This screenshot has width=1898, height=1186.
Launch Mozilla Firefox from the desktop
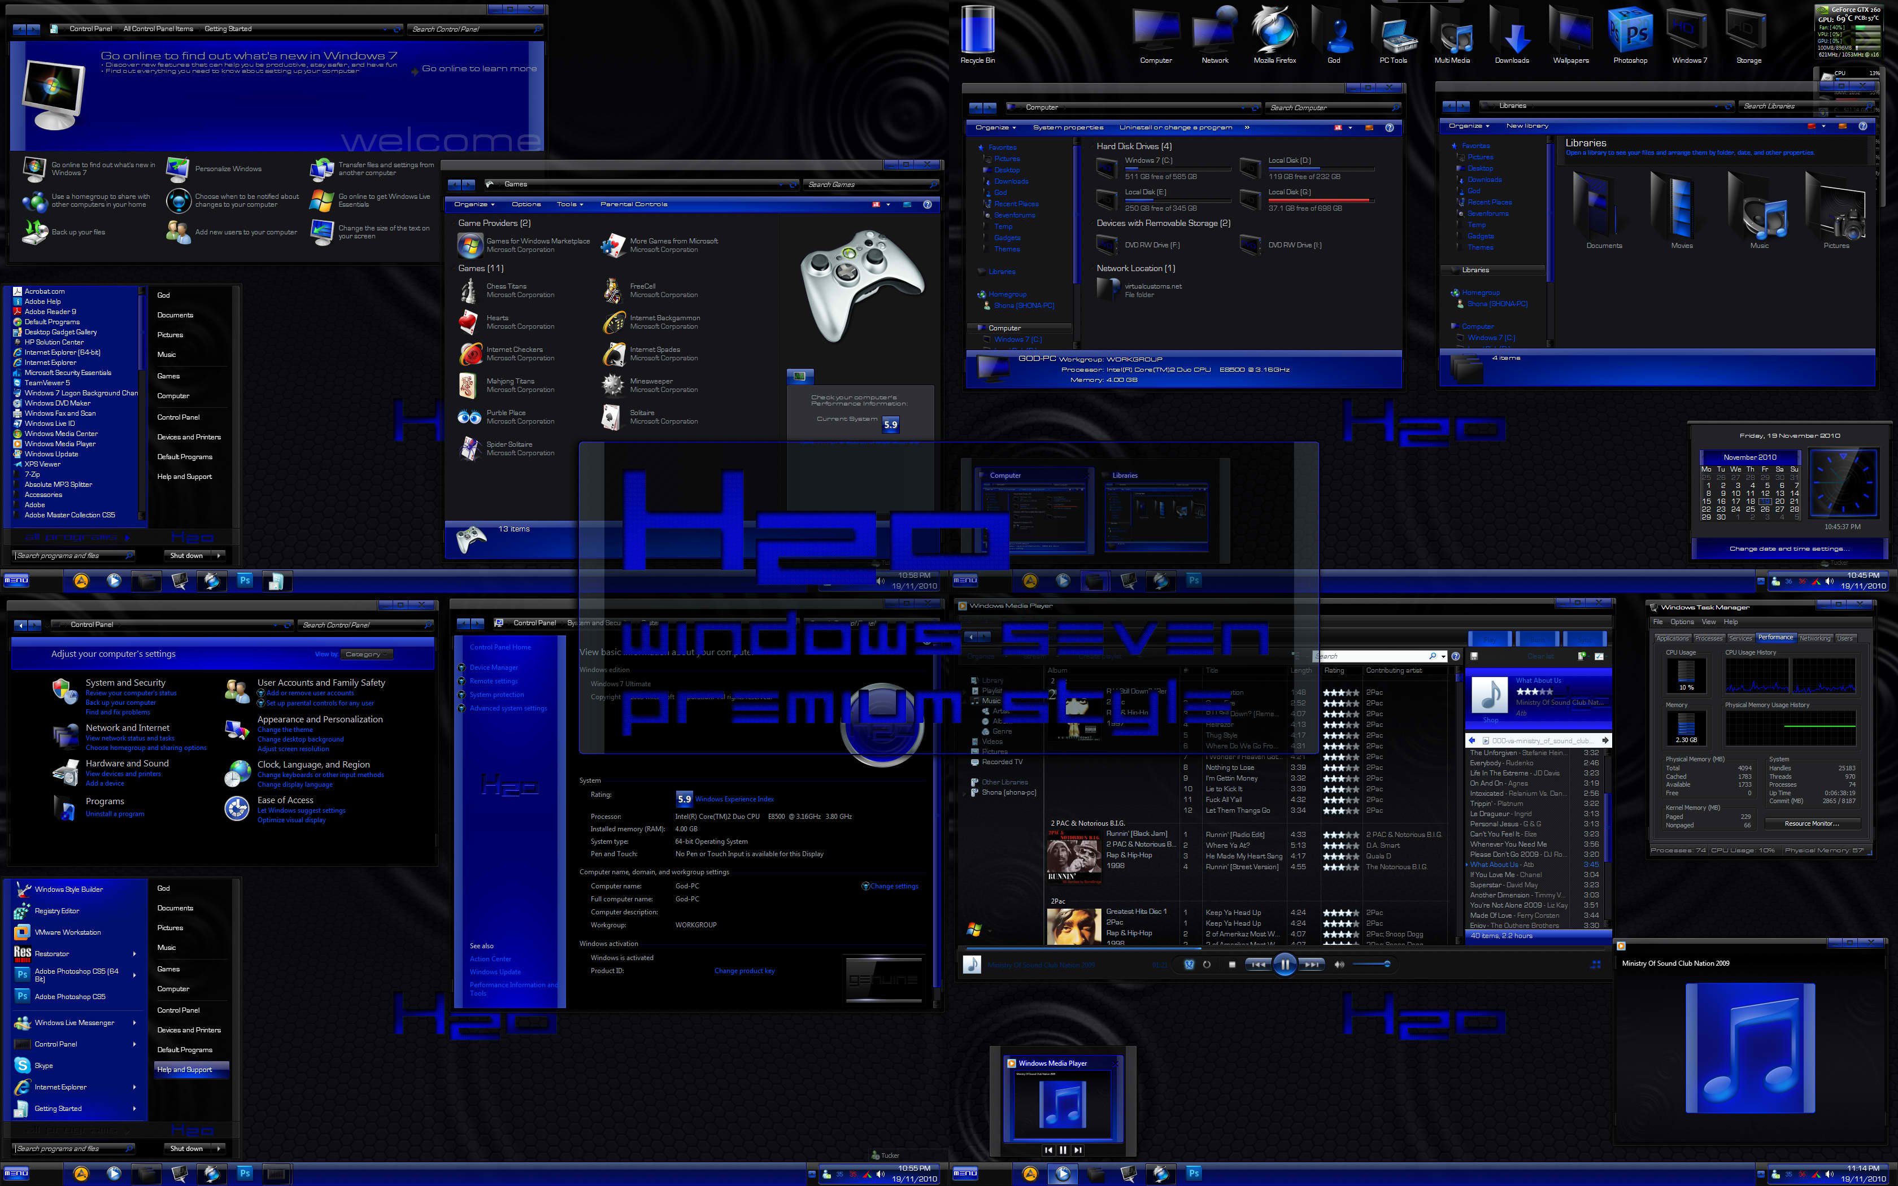(x=1274, y=34)
